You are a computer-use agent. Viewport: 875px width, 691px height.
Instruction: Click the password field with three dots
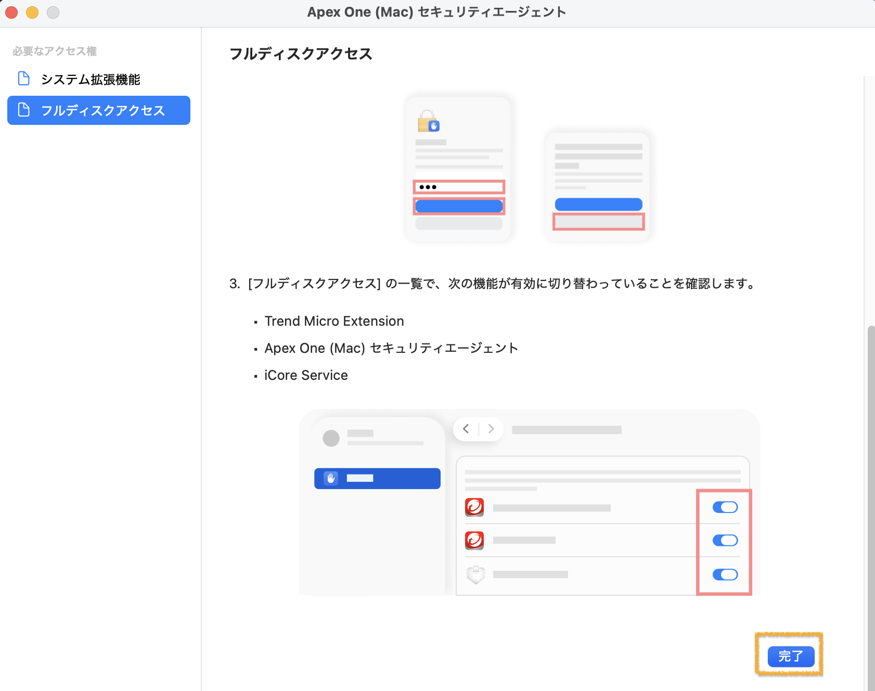pyautogui.click(x=459, y=187)
